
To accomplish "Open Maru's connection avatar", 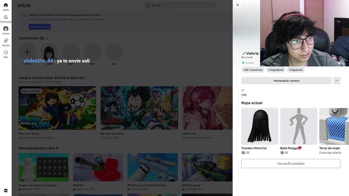I will [93, 52].
